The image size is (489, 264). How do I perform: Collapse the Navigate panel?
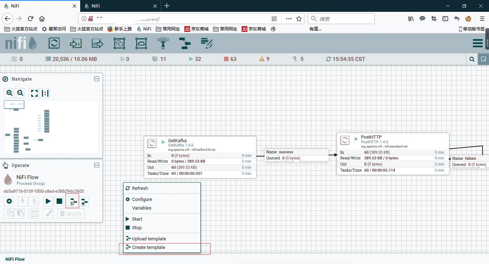(97, 79)
